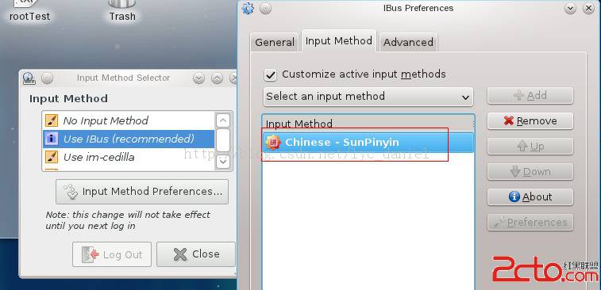
Task: Click the gears icon on Input Method Preferences
Action: click(71, 192)
